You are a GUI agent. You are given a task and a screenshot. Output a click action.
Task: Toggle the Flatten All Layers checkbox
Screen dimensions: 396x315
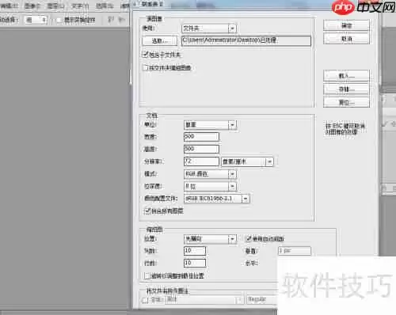[147, 211]
